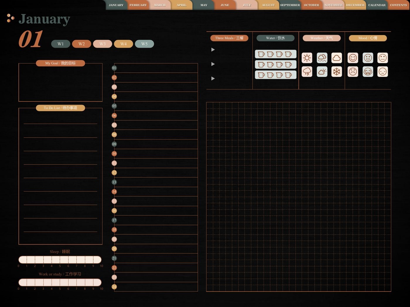The height and width of the screenshot is (307, 410).
Task: Select the rainy cloud weather icon
Action: (x=322, y=58)
